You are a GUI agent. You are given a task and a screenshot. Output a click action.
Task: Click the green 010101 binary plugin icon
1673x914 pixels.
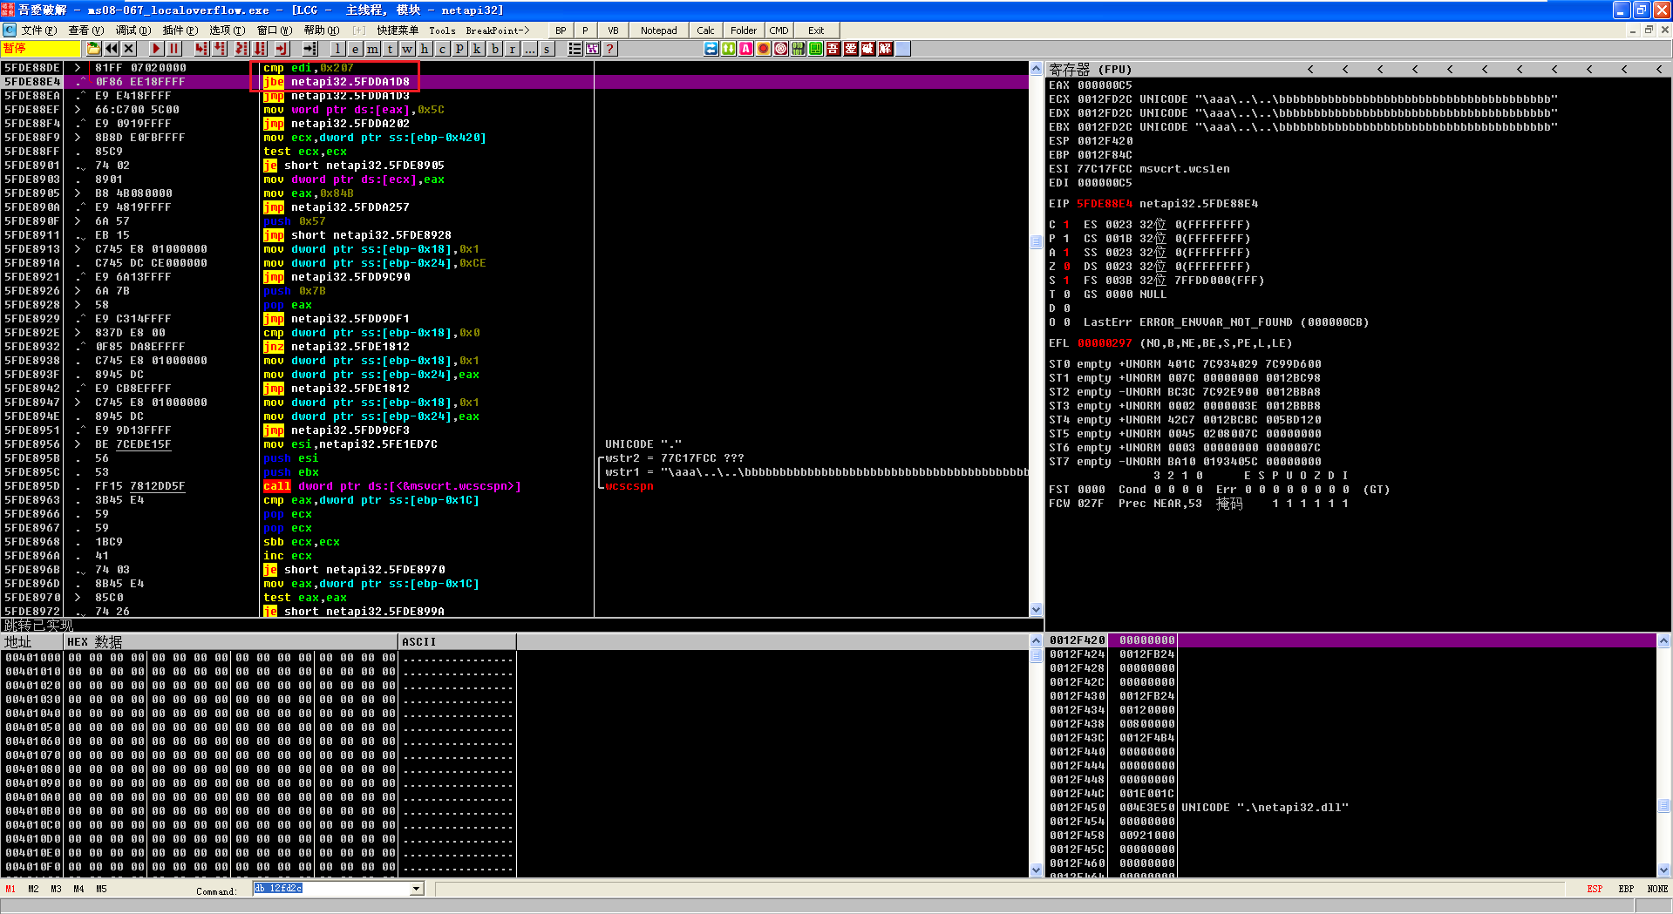click(x=799, y=49)
